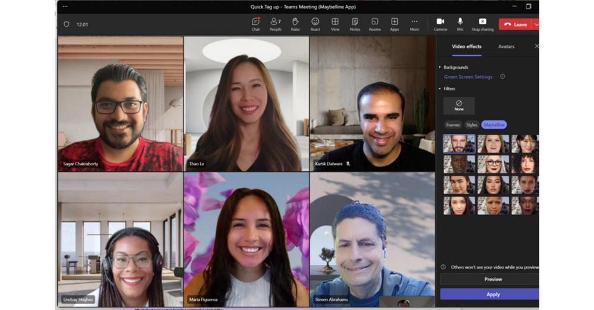Choose the first Maybelline filter with bearded man

pos(459,143)
